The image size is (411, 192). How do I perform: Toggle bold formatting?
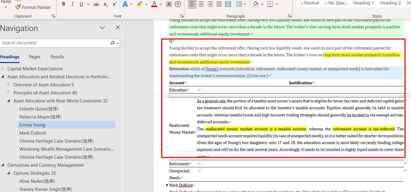point(64,4)
